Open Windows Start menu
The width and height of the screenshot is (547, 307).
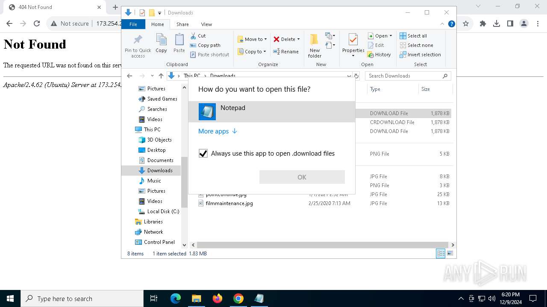pos(10,298)
